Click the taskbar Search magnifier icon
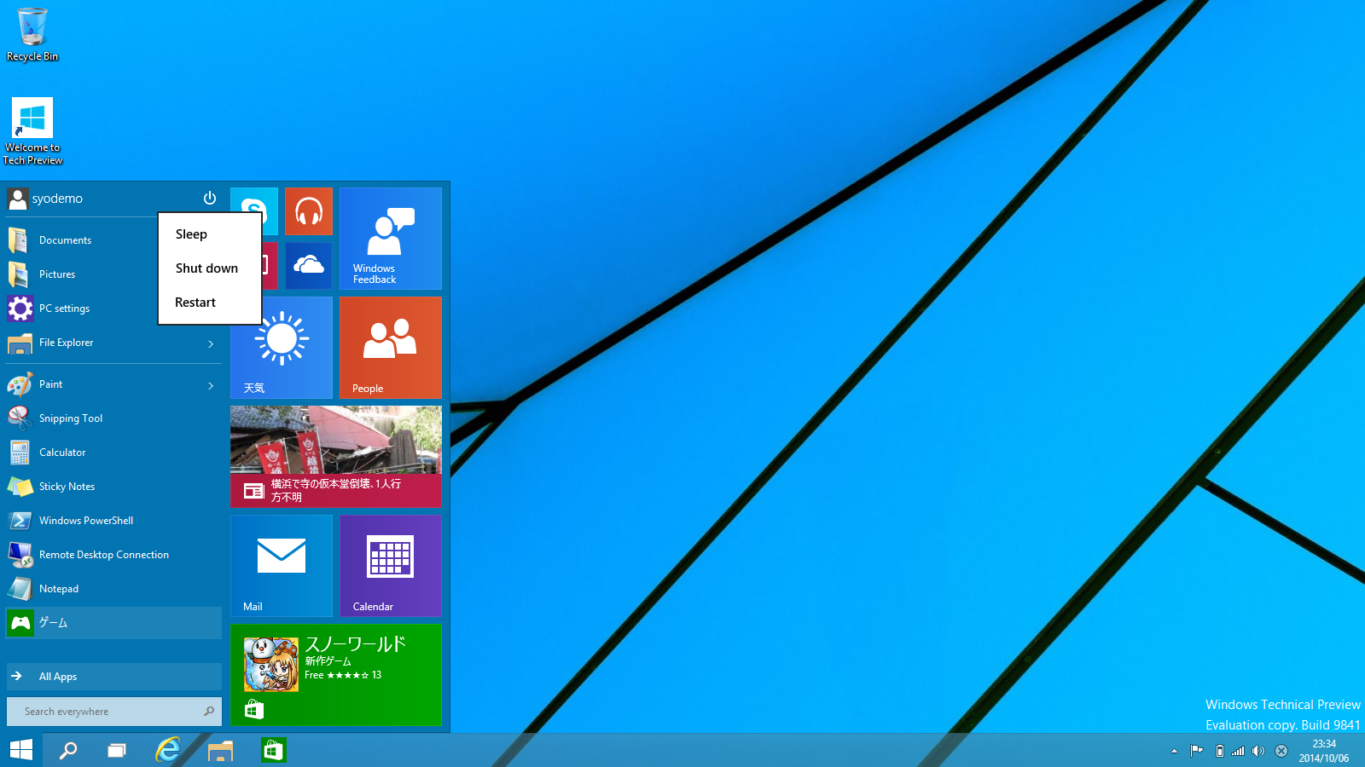Screen dimensions: 1365x767 point(68,750)
